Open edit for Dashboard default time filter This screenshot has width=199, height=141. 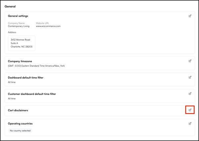click(x=190, y=77)
